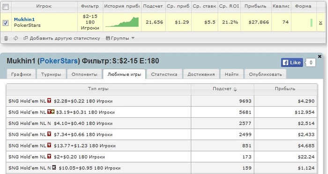
Task: Open the Найти tab
Action: 231,74
